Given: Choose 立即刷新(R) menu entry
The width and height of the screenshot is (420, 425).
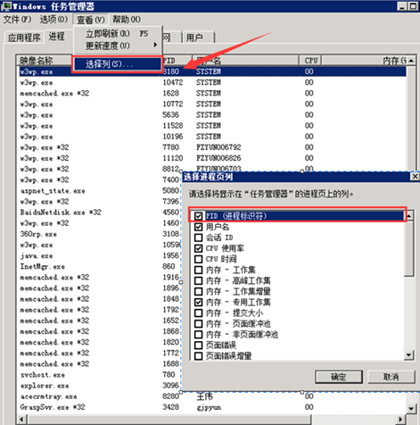Looking at the screenshot, I should click(117, 34).
